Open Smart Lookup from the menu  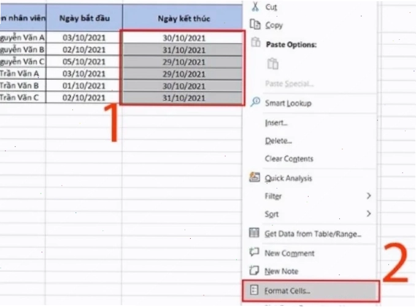coord(310,103)
